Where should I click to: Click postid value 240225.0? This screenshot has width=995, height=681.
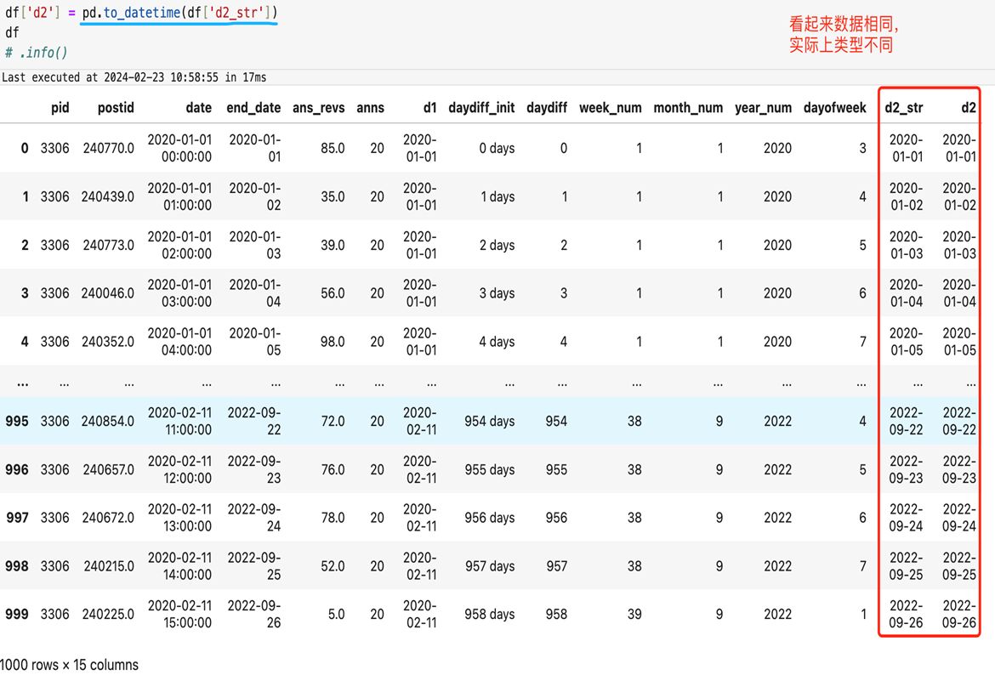click(x=109, y=615)
